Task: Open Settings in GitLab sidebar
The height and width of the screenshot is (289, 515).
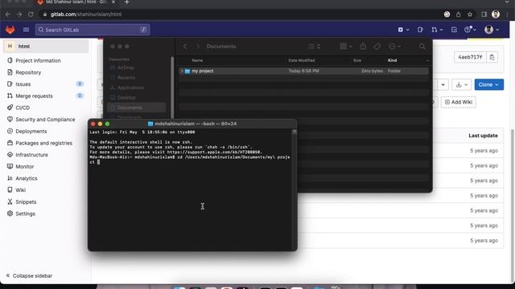Action: click(25, 214)
